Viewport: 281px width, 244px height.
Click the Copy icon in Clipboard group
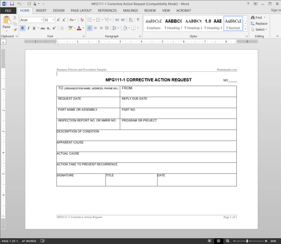(x=15, y=24)
